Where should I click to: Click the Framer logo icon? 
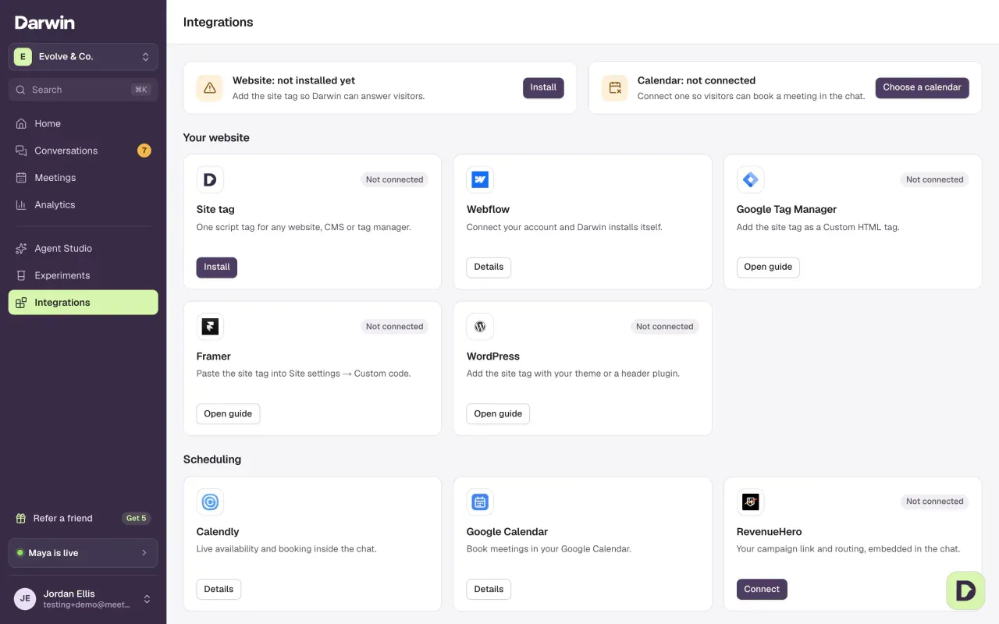tap(210, 327)
